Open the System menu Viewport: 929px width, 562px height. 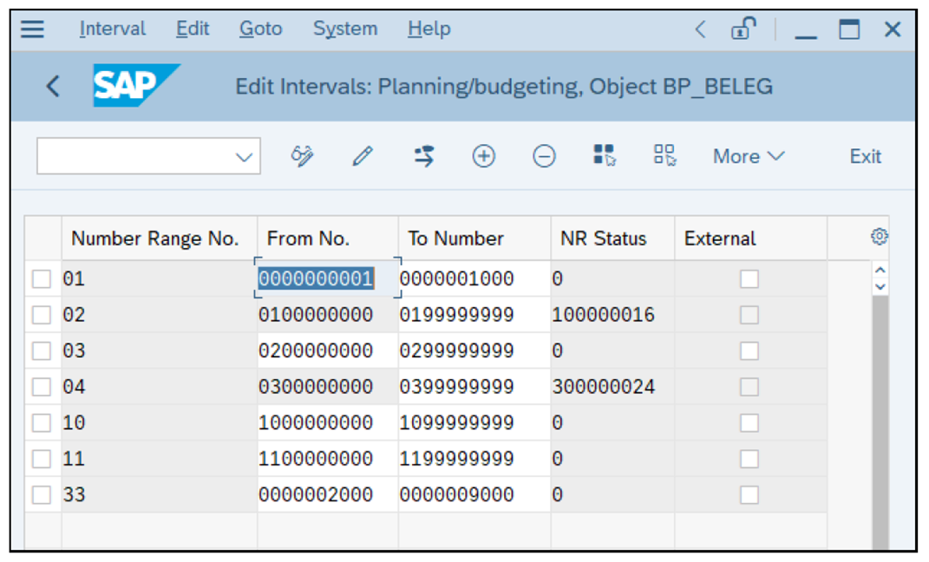tap(344, 28)
